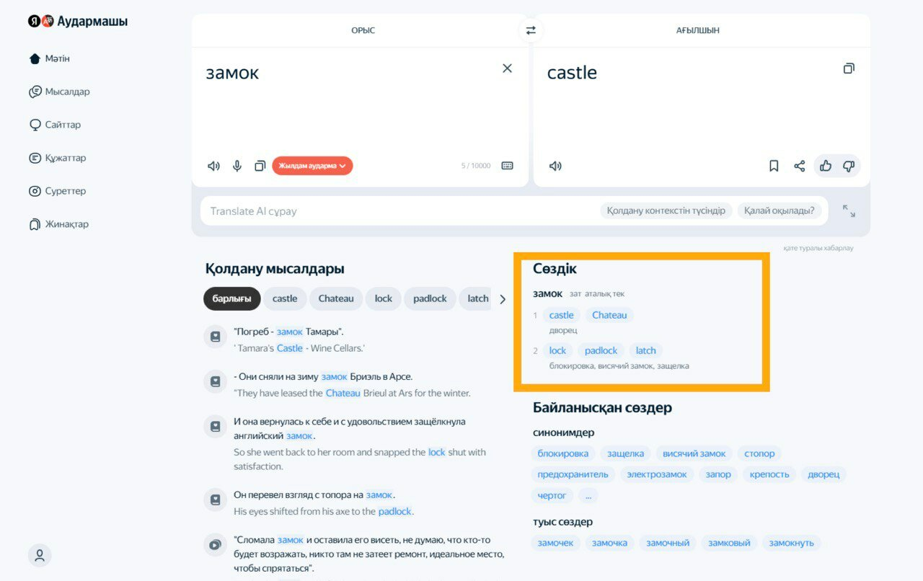
Task: Click the 'padlock' dictionary translation link
Action: pyautogui.click(x=601, y=350)
